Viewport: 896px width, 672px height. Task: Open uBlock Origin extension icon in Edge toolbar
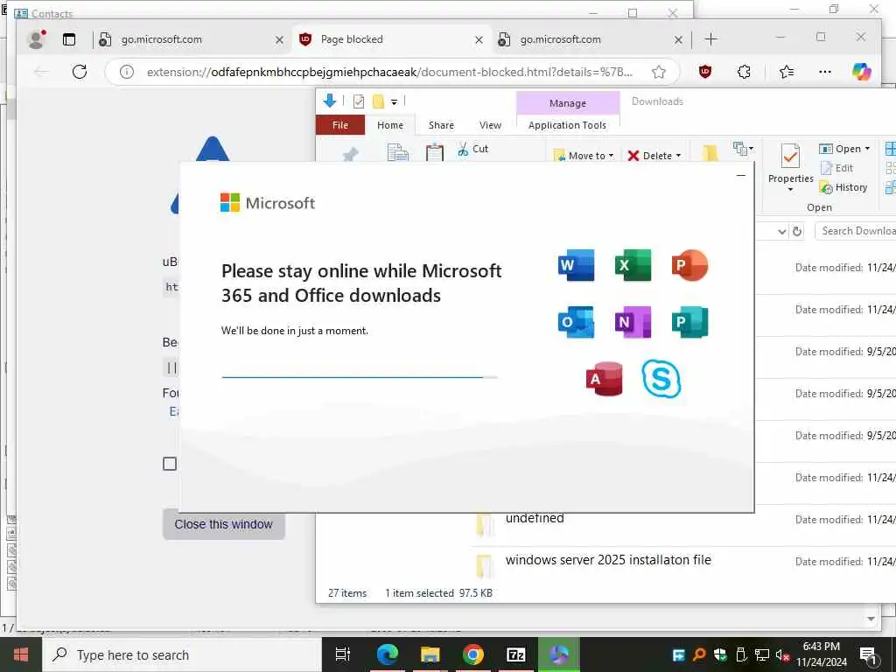705,72
